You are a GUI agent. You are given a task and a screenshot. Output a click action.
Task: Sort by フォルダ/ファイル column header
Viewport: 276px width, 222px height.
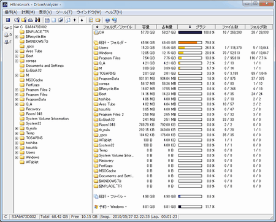(x=114, y=27)
